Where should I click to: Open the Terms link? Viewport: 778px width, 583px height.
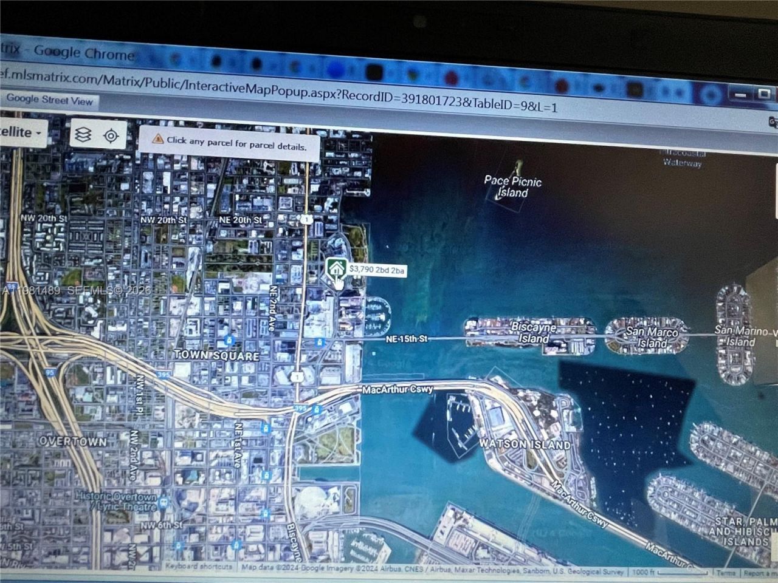pos(725,572)
